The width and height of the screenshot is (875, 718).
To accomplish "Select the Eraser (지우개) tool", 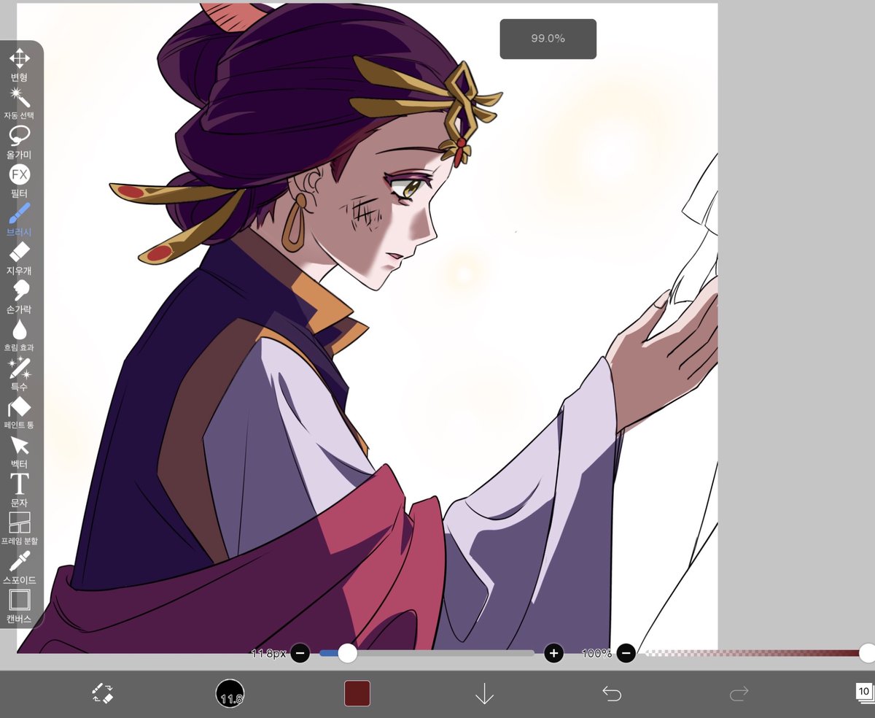I will 19,258.
